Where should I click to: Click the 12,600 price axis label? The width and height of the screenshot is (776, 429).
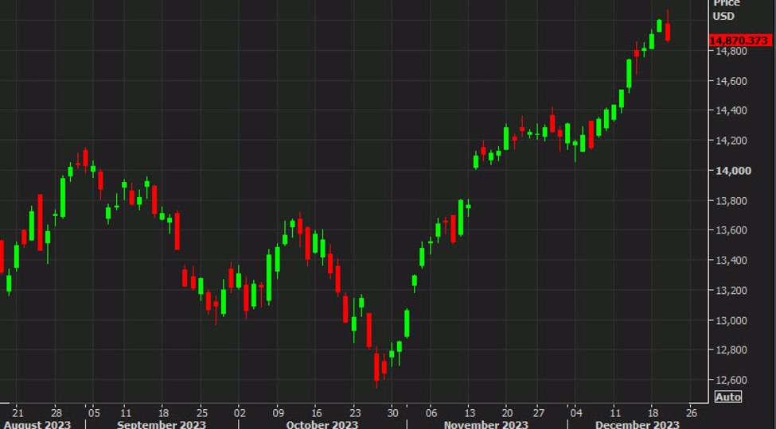point(733,380)
